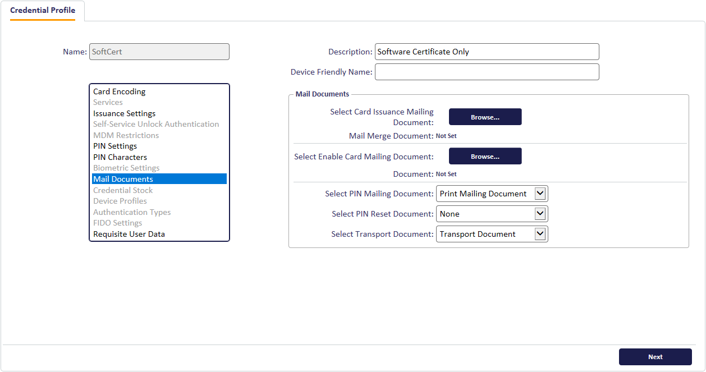Select Card Encoding in the settings list
This screenshot has height=372, width=706.
(x=119, y=91)
